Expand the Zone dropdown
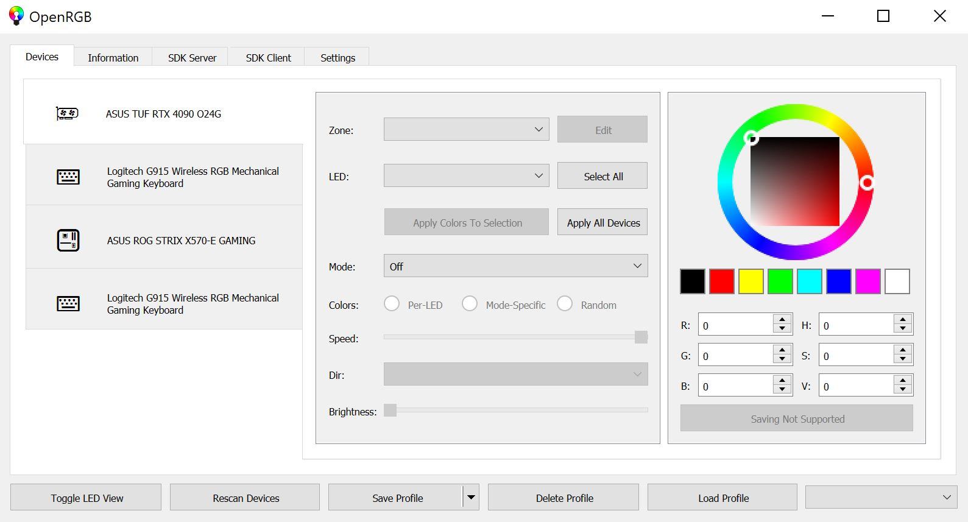The width and height of the screenshot is (968, 522). click(466, 129)
